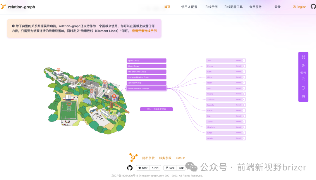
Task: Zoom out using the magnifier minus icon
Action: coord(303,79)
